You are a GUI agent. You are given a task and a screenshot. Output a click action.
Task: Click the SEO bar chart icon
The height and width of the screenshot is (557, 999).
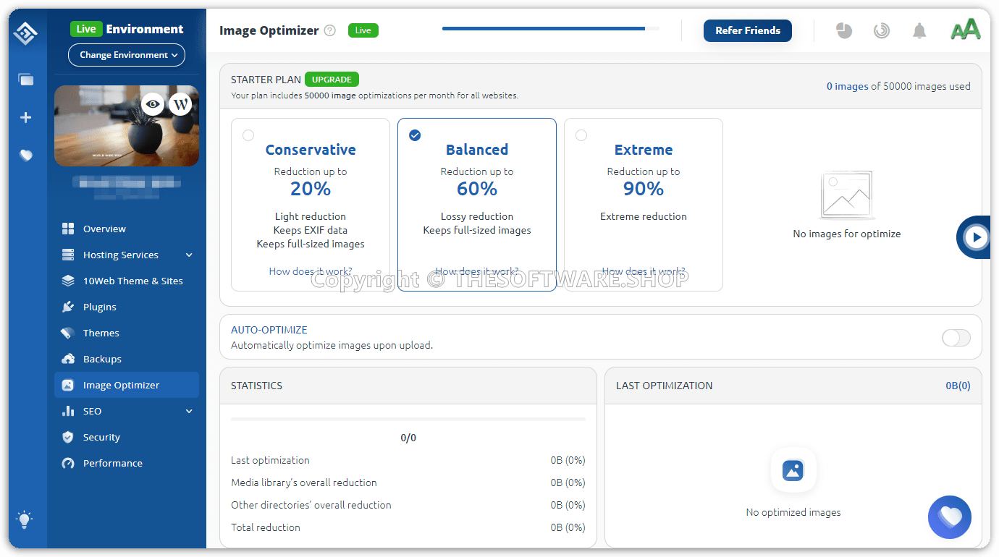pyautogui.click(x=68, y=411)
